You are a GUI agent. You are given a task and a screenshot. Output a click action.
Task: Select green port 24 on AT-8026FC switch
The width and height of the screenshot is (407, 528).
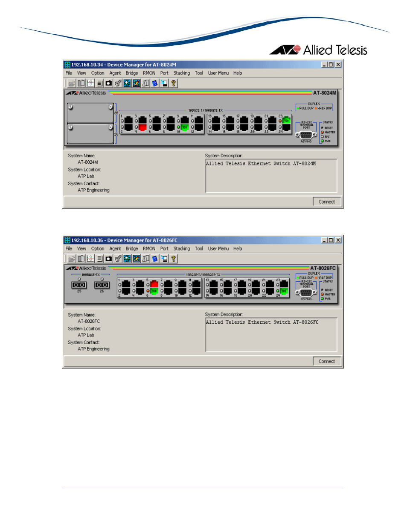pyautogui.click(x=284, y=291)
